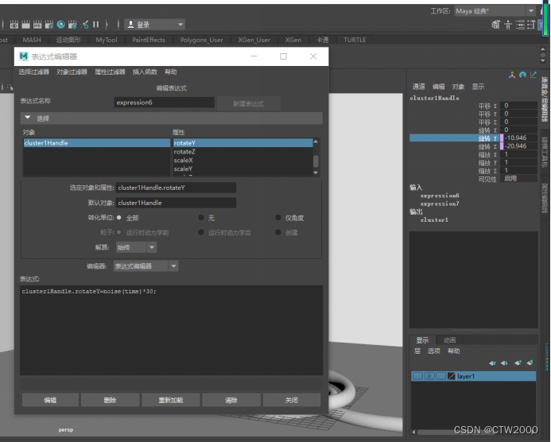551x442 pixels.
Task: Open Hypershade from the teal sphere icon
Action: click(x=60, y=24)
